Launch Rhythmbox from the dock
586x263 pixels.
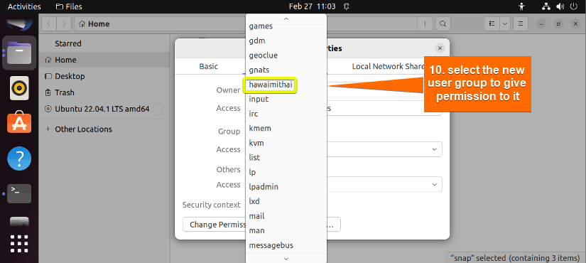click(x=19, y=88)
